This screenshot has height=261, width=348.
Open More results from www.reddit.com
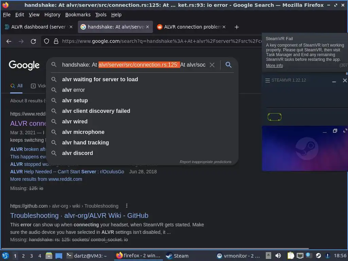[46, 179]
